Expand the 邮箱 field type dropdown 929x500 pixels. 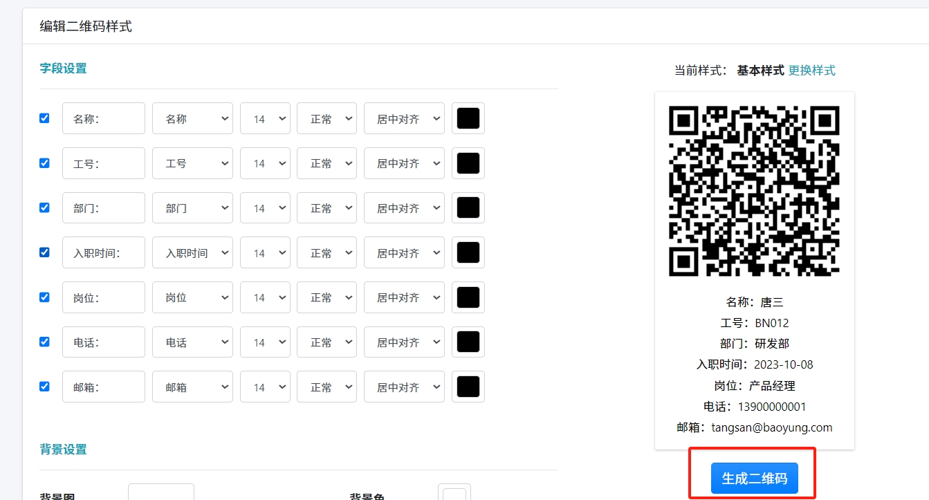(192, 387)
